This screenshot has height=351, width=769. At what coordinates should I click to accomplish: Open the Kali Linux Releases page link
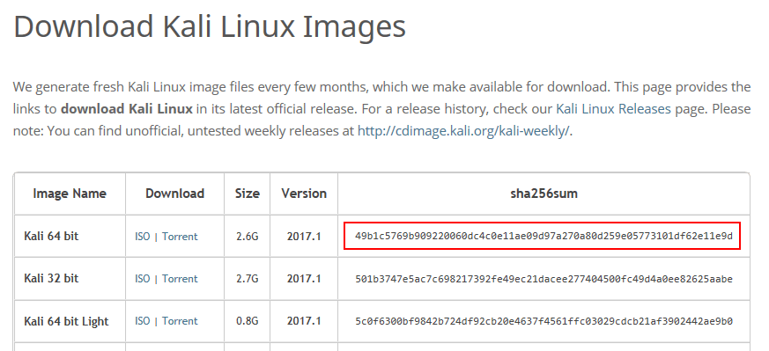(x=613, y=109)
